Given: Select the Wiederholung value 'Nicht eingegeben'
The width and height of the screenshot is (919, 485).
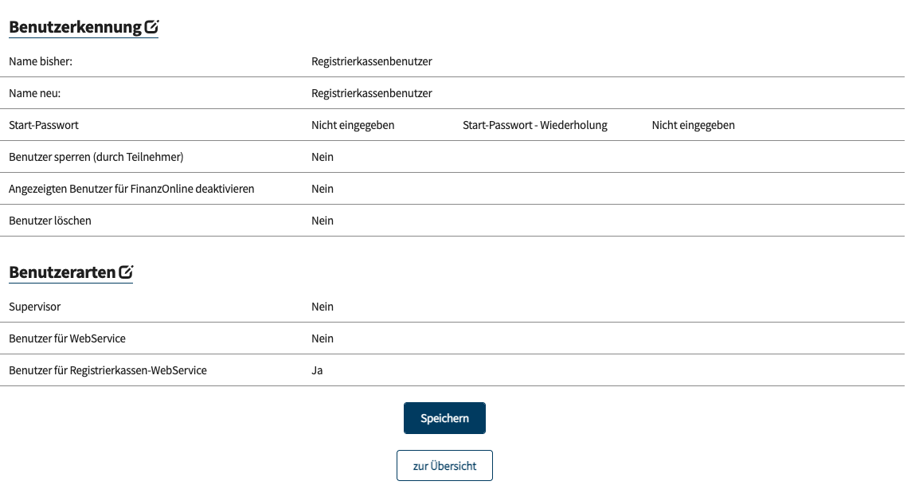Looking at the screenshot, I should pos(693,125).
